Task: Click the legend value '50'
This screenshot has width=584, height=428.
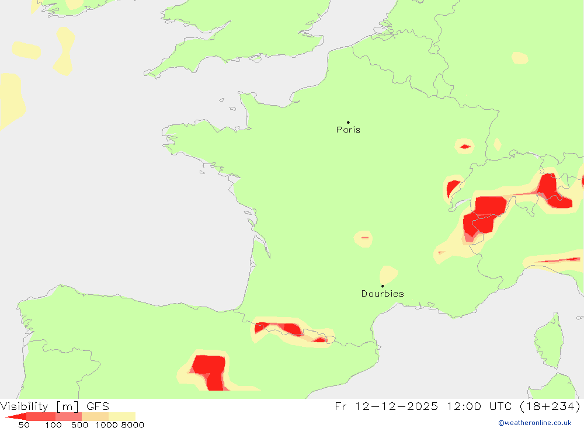Action: pyautogui.click(x=24, y=425)
